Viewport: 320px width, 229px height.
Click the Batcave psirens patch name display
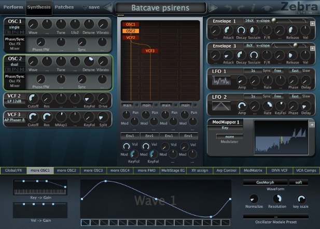(160, 8)
